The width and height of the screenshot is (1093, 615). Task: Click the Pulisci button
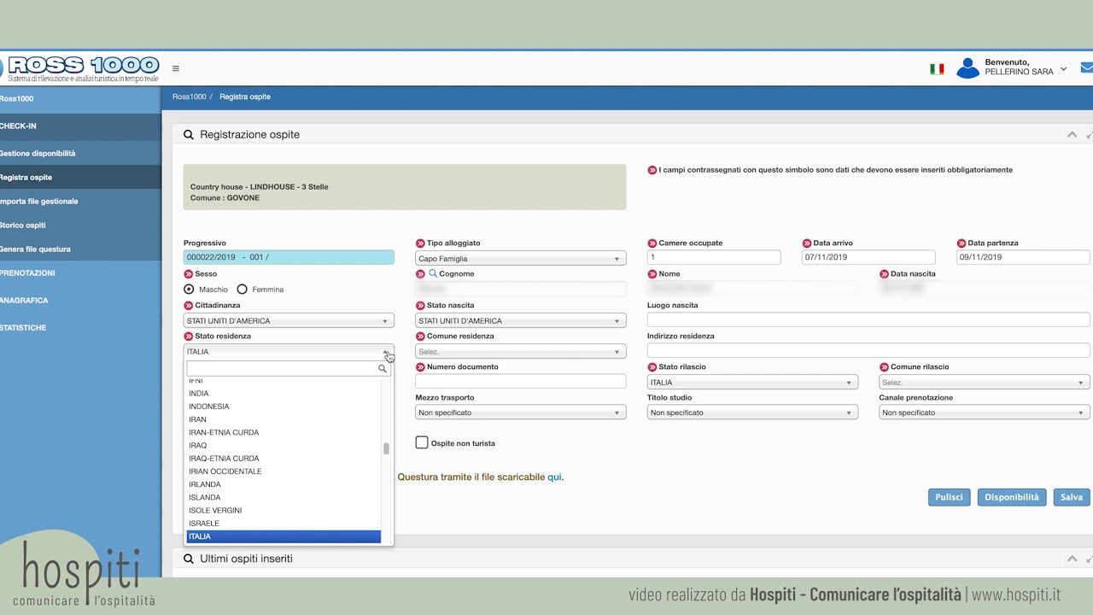pos(949,497)
